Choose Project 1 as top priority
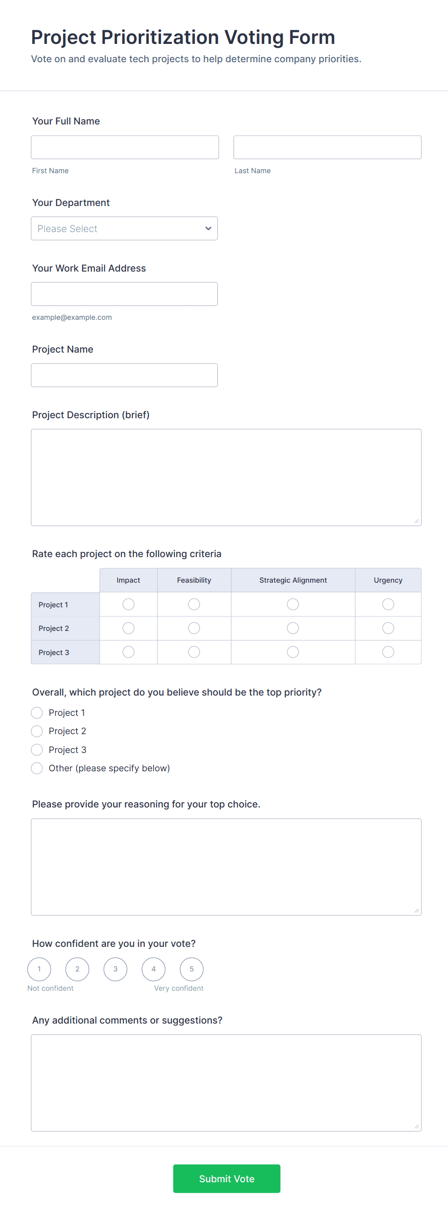This screenshot has width=448, height=1217. [x=37, y=713]
